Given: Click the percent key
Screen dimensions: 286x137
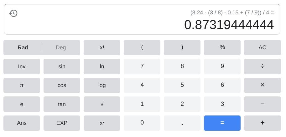Looking at the screenshot, I should click(222, 48).
